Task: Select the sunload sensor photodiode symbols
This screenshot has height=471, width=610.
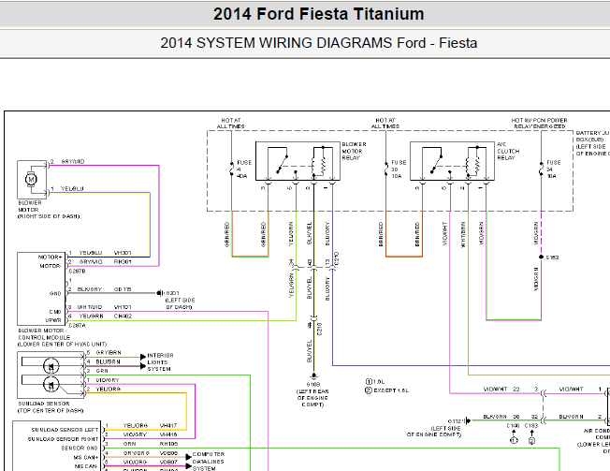Action: (51, 375)
